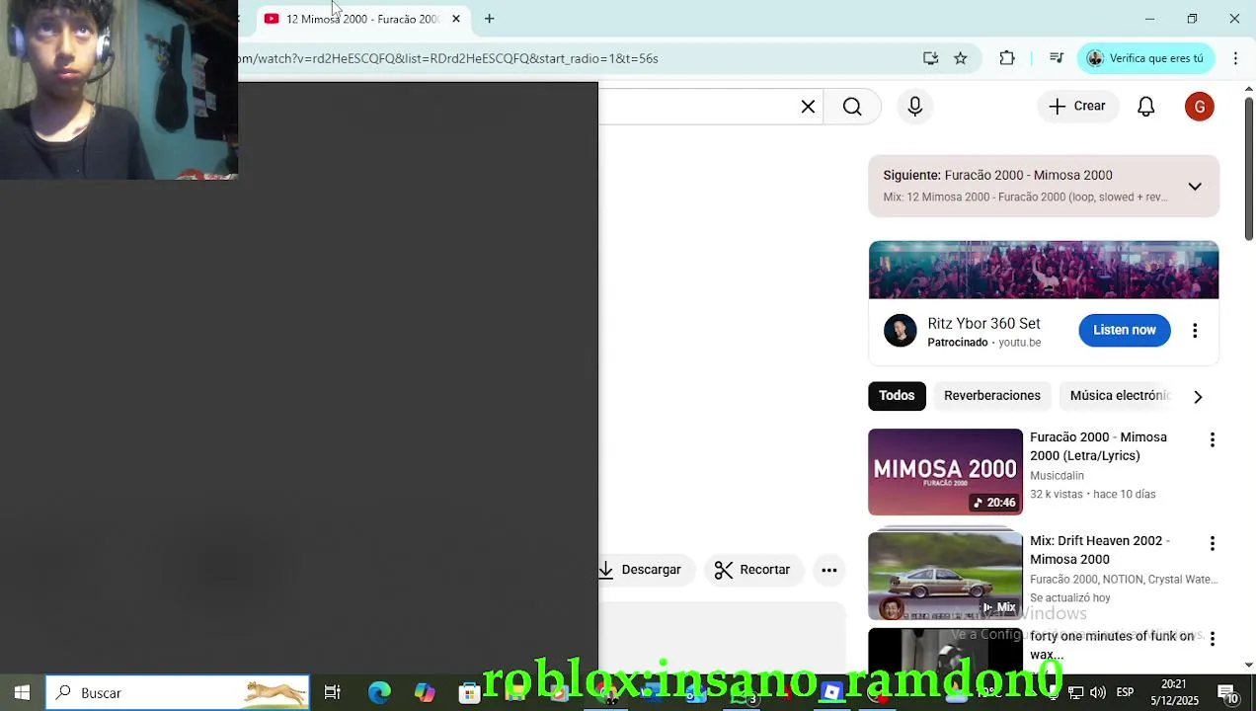
Task: Close the 12 Mimosa 2000 browser tab
Action: coord(456,19)
